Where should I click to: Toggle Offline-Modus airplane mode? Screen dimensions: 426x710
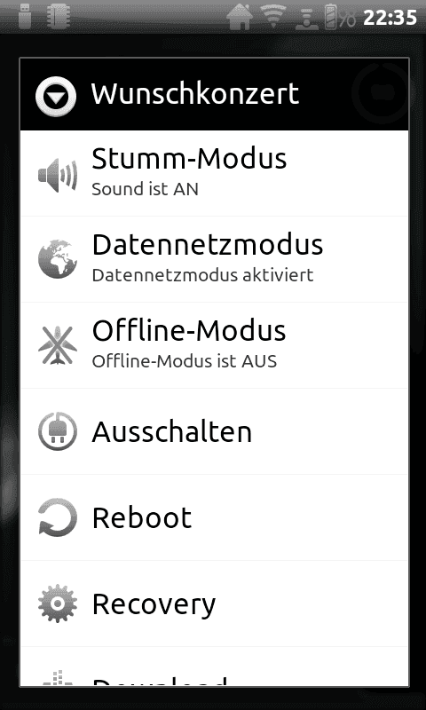click(x=214, y=345)
